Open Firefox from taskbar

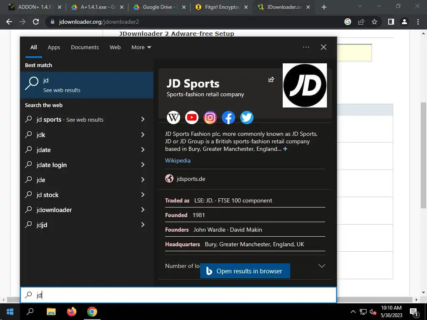click(x=72, y=312)
